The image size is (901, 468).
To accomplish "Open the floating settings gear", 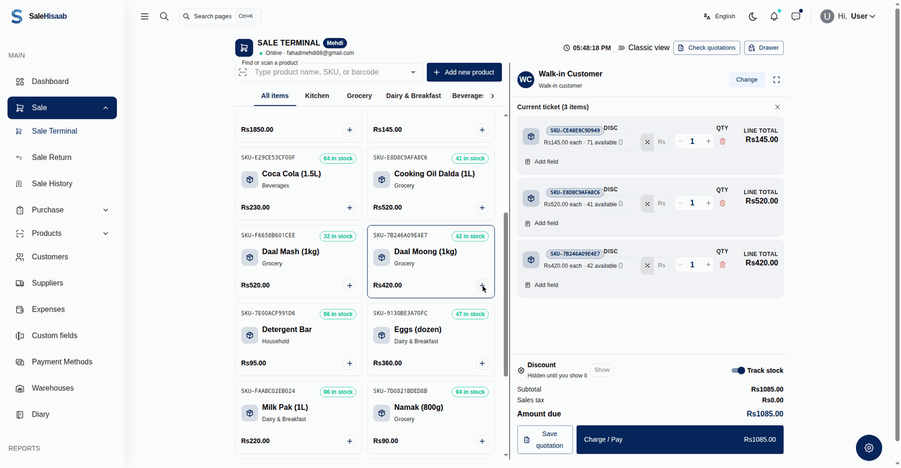I will pos(869,448).
